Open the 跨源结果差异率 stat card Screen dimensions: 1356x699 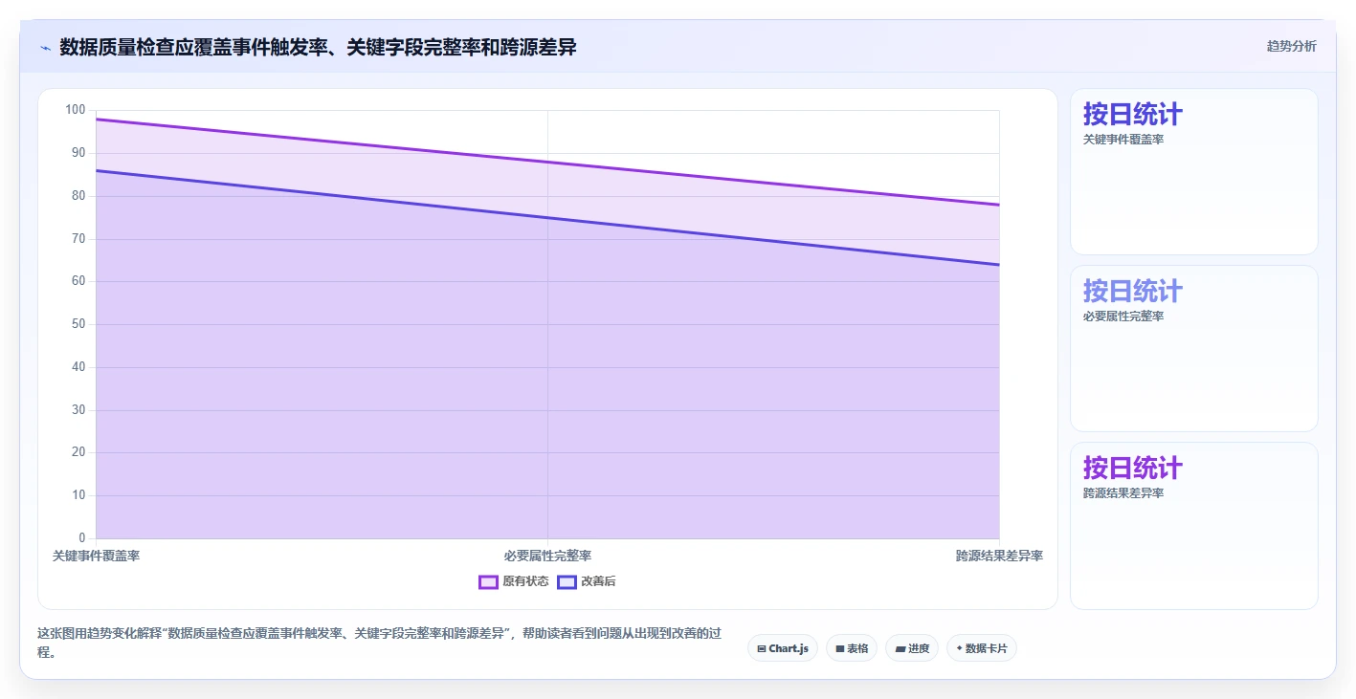click(1193, 526)
